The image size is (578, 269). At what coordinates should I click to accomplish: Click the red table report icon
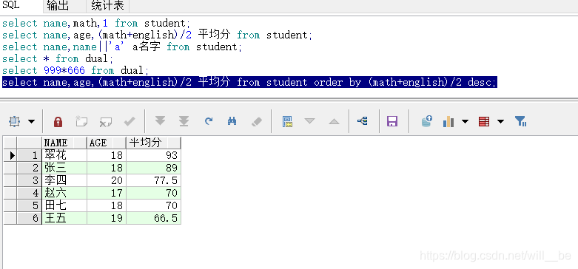click(483, 121)
